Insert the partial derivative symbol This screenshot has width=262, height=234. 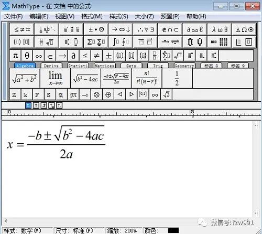pos(73,56)
